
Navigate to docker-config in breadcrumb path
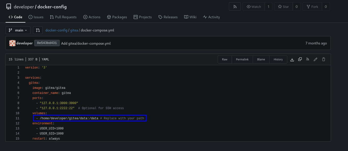point(56,30)
